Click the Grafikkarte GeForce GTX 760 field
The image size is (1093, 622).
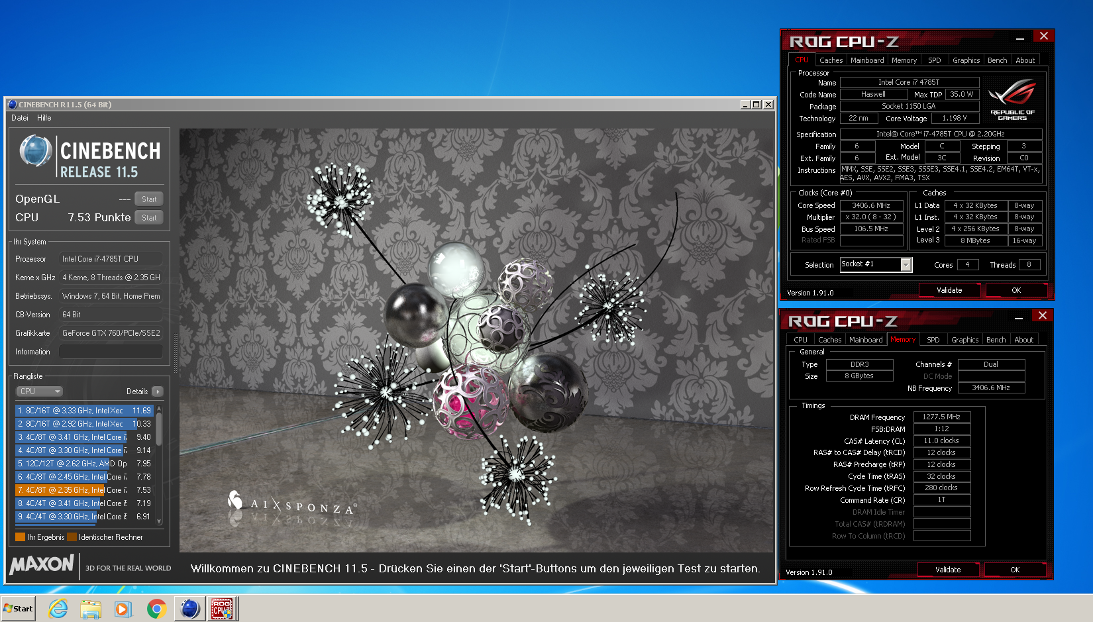(111, 333)
